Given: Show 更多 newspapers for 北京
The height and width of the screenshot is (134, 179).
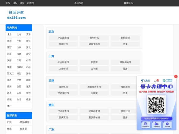Looking at the screenshot, I should (125, 44).
